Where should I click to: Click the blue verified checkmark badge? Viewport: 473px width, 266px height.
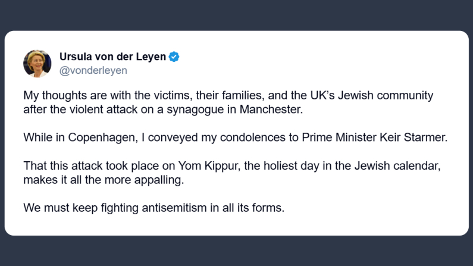174,57
